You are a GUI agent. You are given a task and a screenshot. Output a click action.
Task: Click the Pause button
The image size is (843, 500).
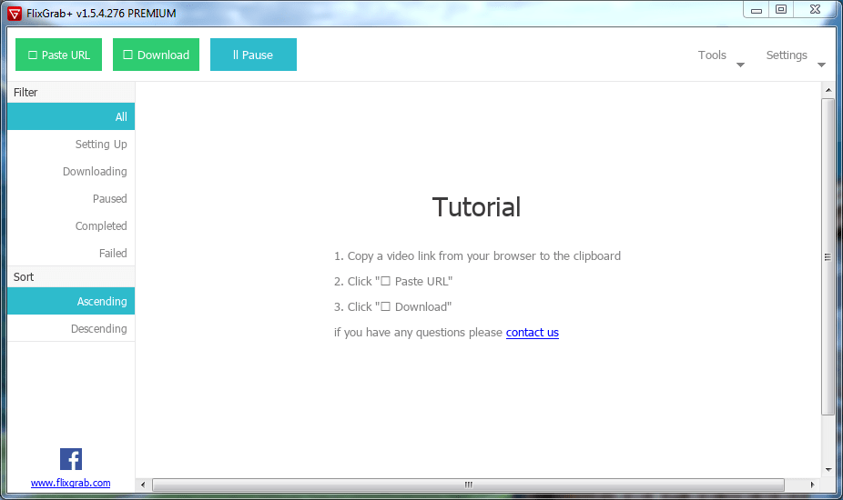(x=253, y=55)
